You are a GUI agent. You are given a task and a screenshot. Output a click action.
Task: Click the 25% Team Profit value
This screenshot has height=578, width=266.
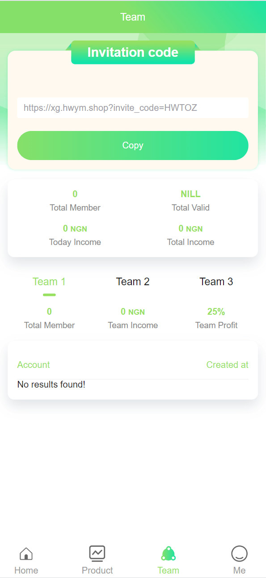[x=216, y=312]
